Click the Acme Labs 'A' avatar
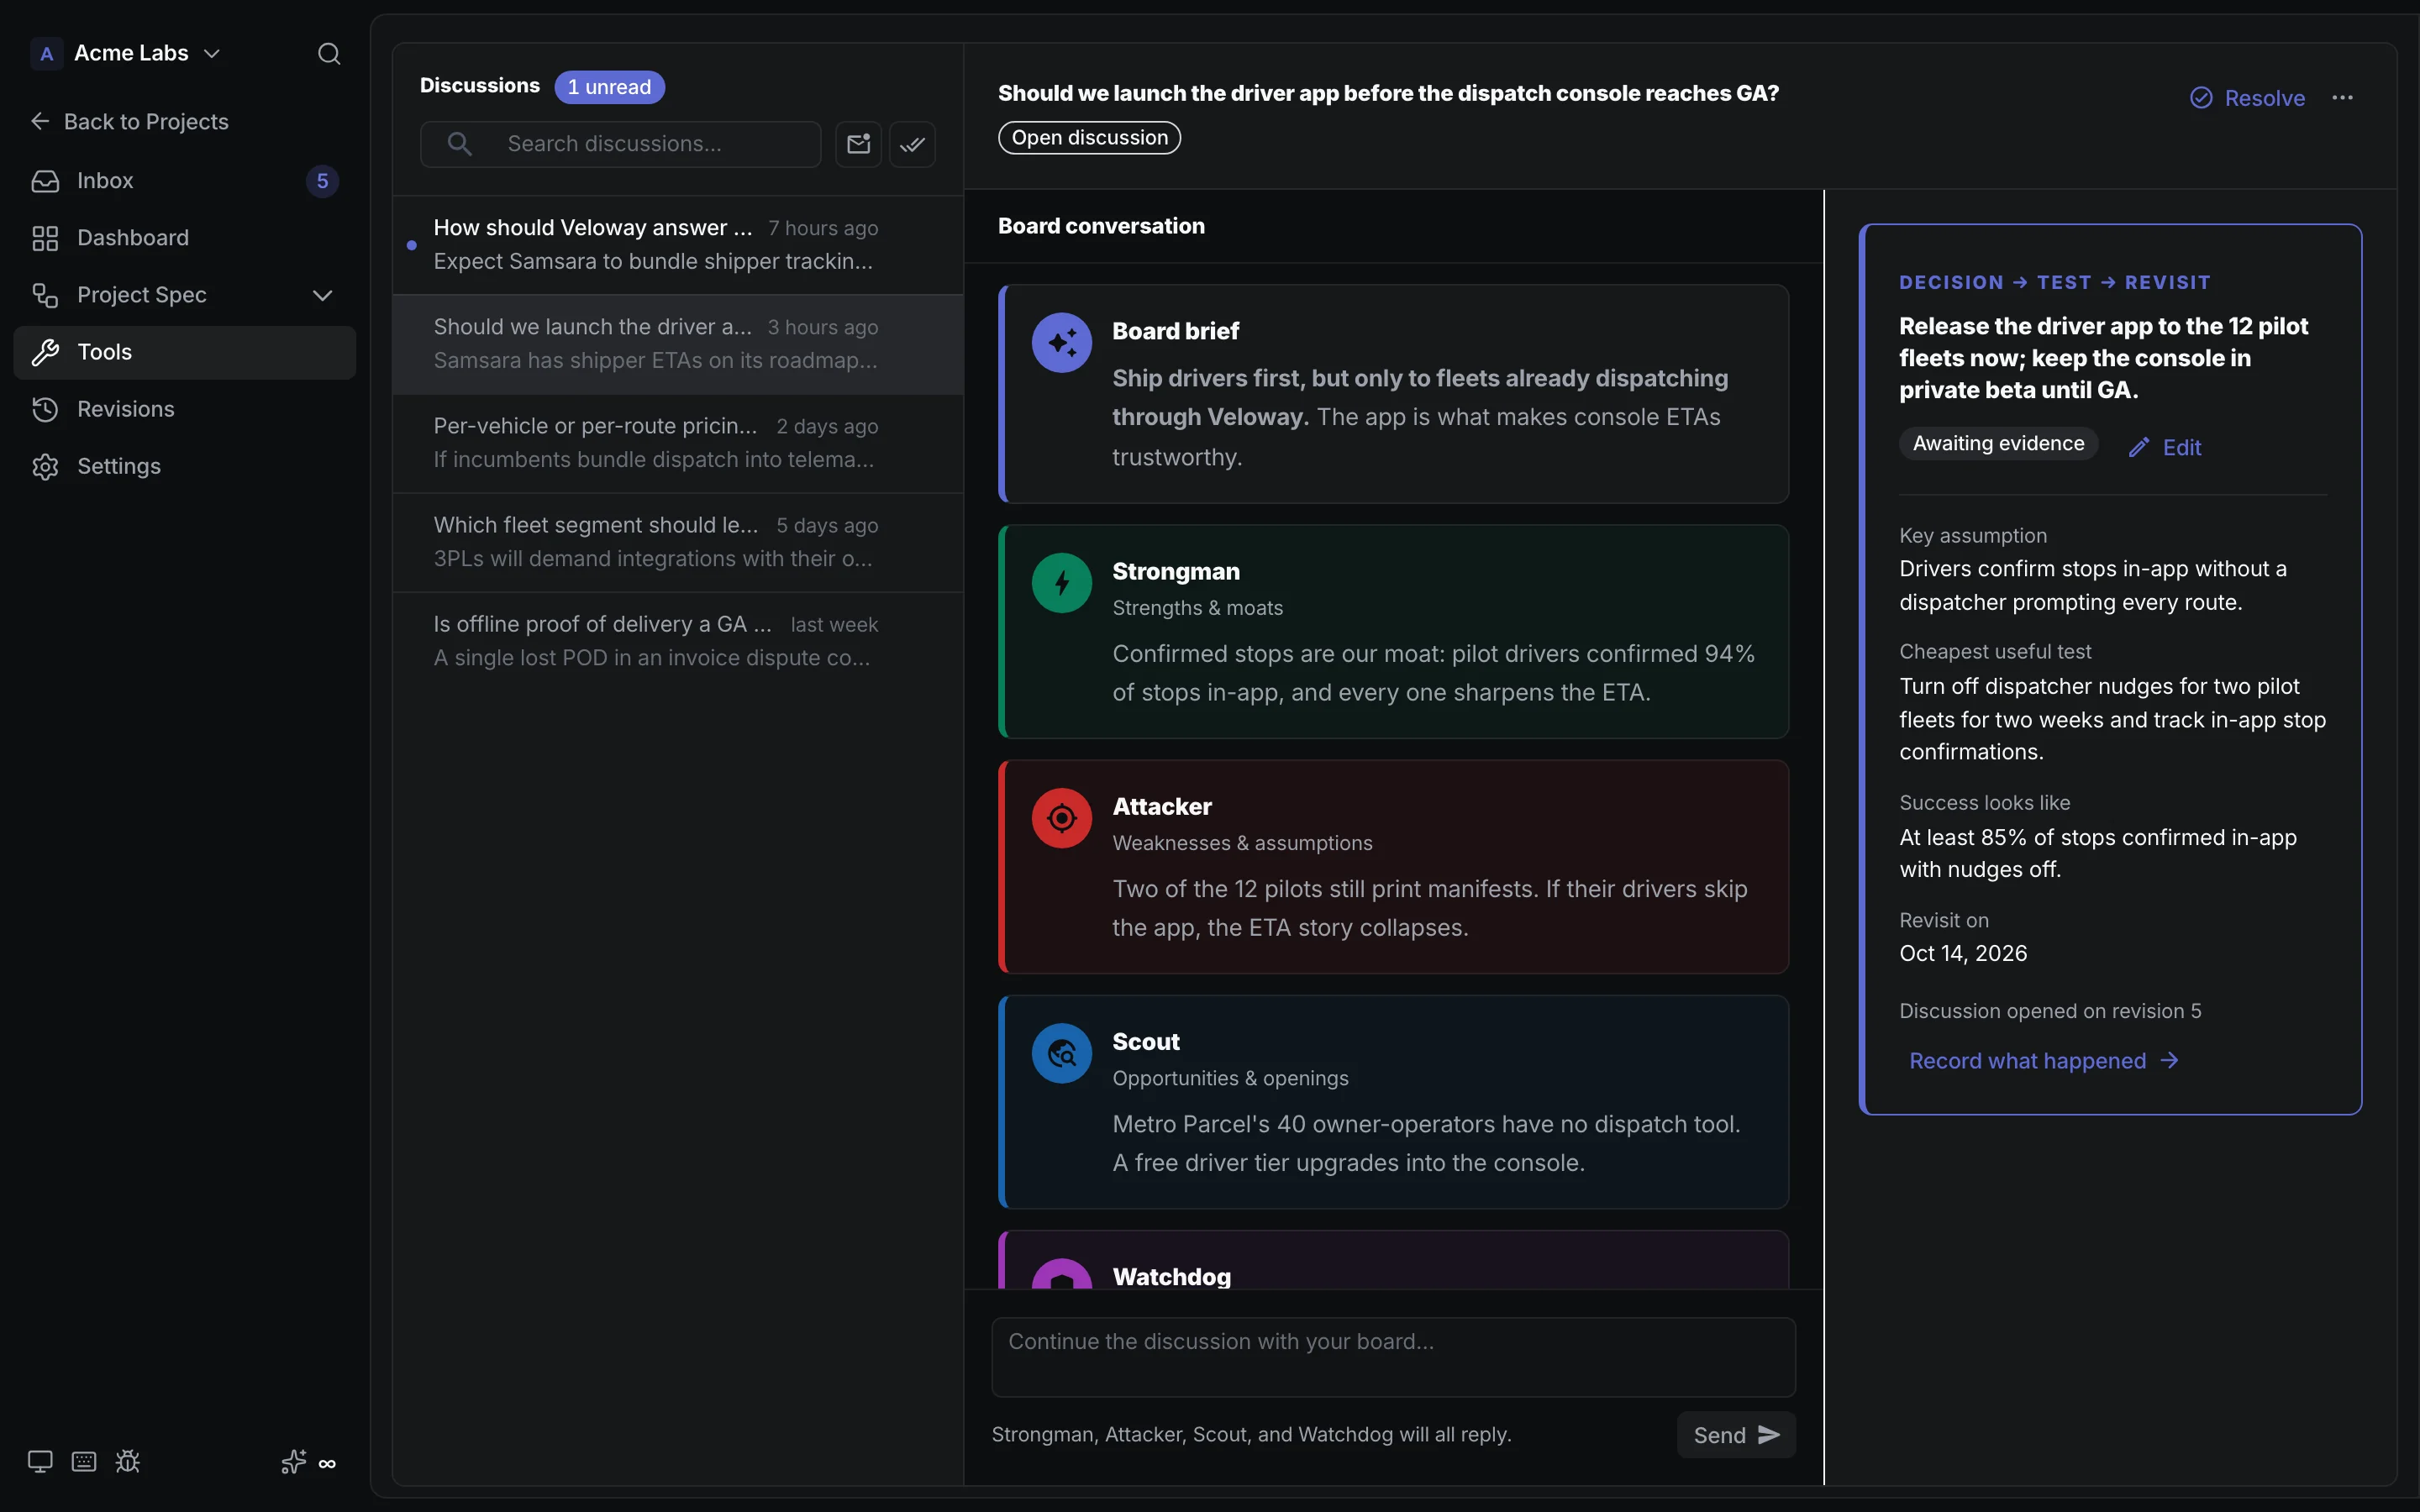Viewport: 2420px width, 1512px height. [x=46, y=53]
